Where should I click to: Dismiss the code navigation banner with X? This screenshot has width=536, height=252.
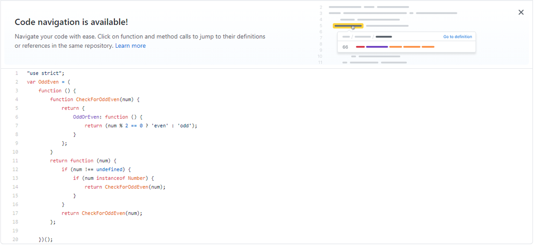521,12
